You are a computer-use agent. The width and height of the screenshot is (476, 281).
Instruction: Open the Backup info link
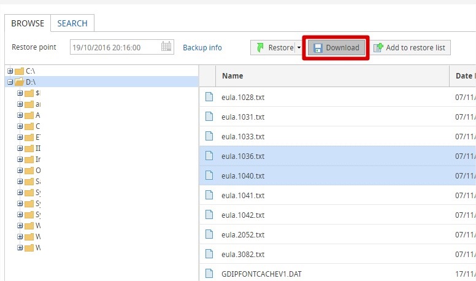coord(202,48)
